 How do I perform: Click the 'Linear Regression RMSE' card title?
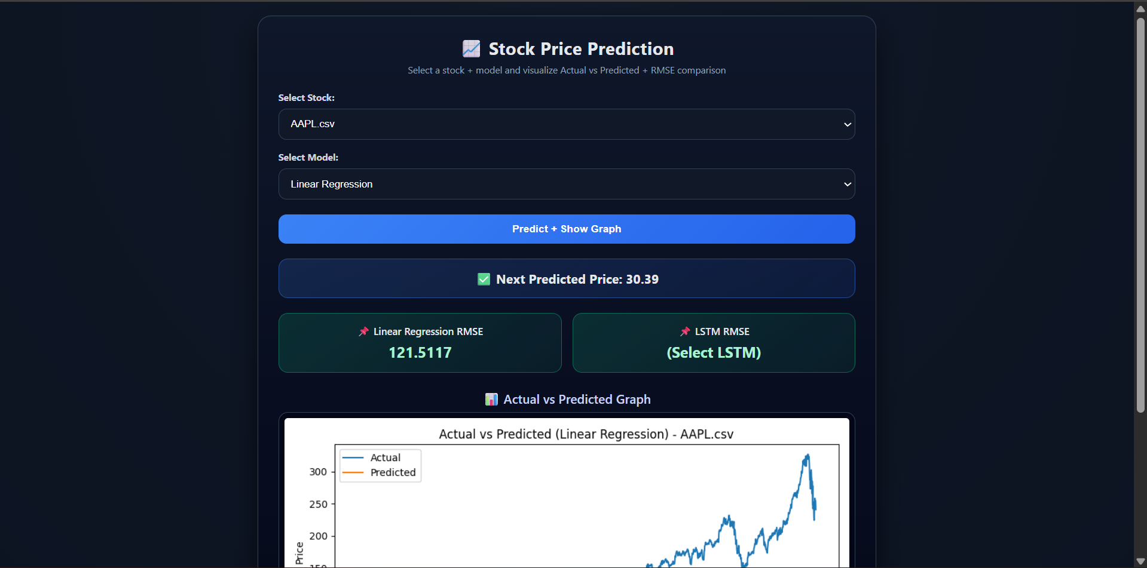tap(428, 331)
